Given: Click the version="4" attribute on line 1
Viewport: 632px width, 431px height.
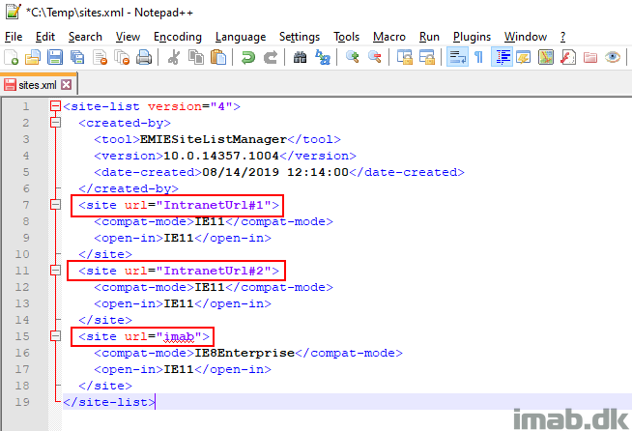Looking at the screenshot, I should coord(189,107).
